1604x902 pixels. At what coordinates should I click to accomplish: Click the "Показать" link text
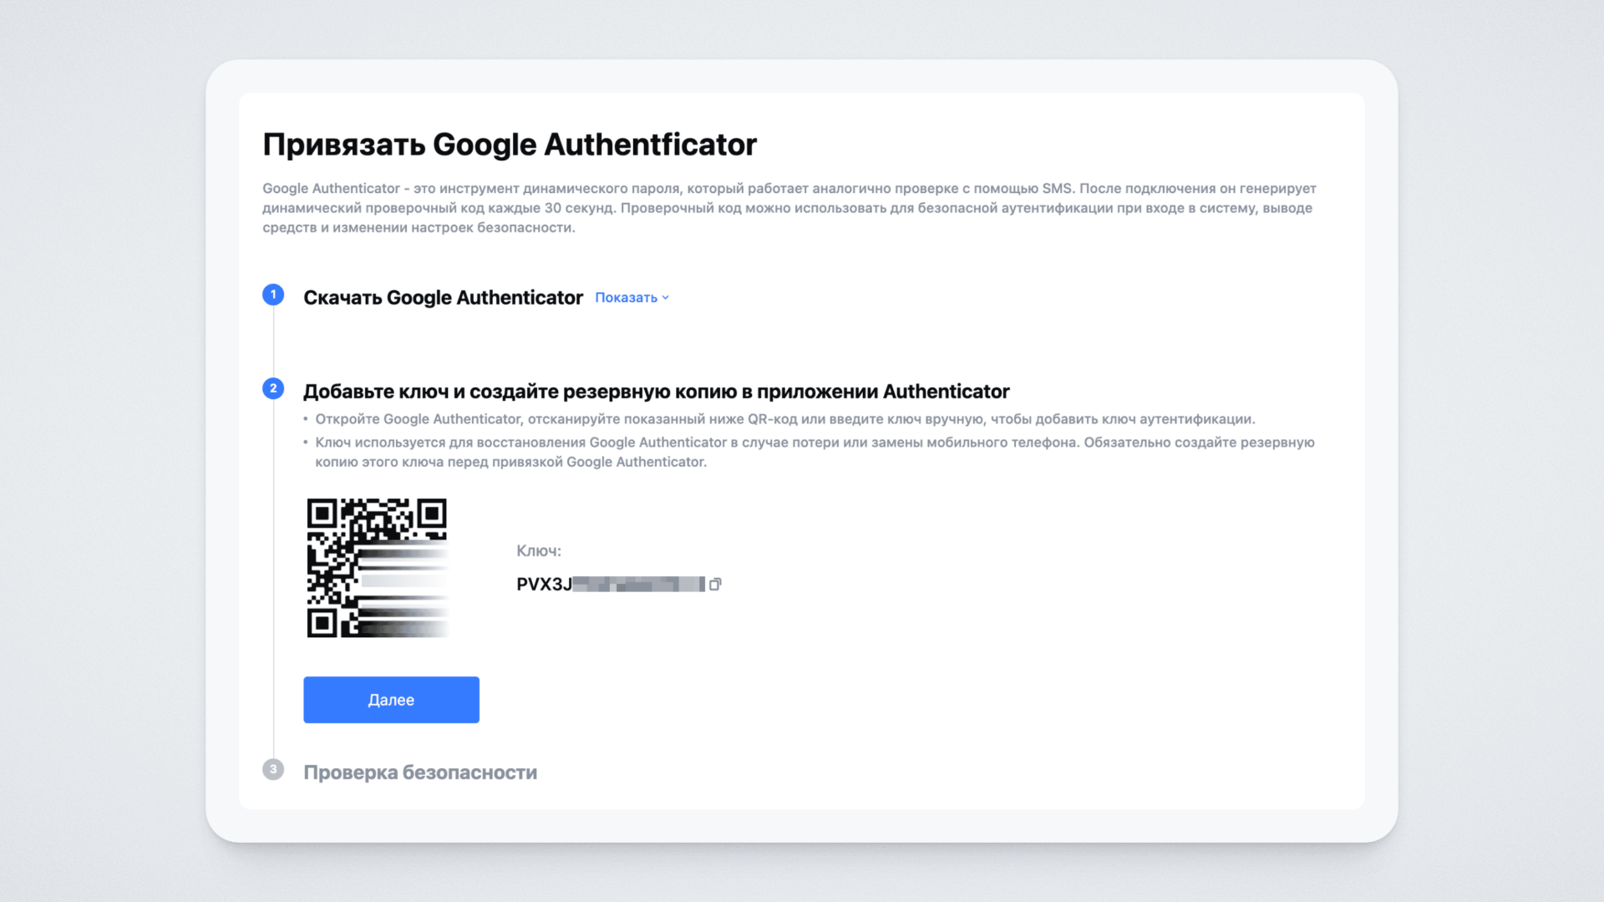[x=626, y=298]
